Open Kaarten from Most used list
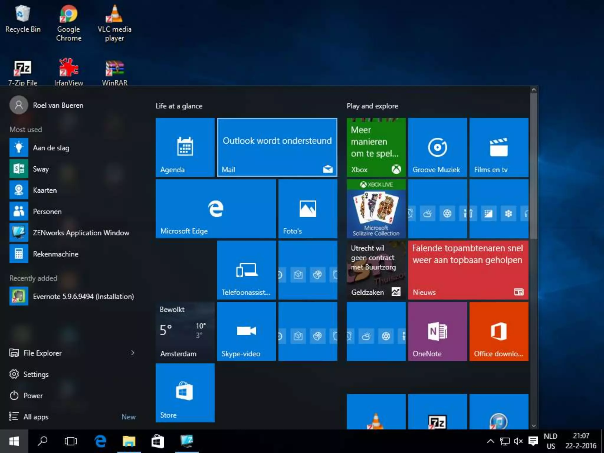 tap(74, 190)
